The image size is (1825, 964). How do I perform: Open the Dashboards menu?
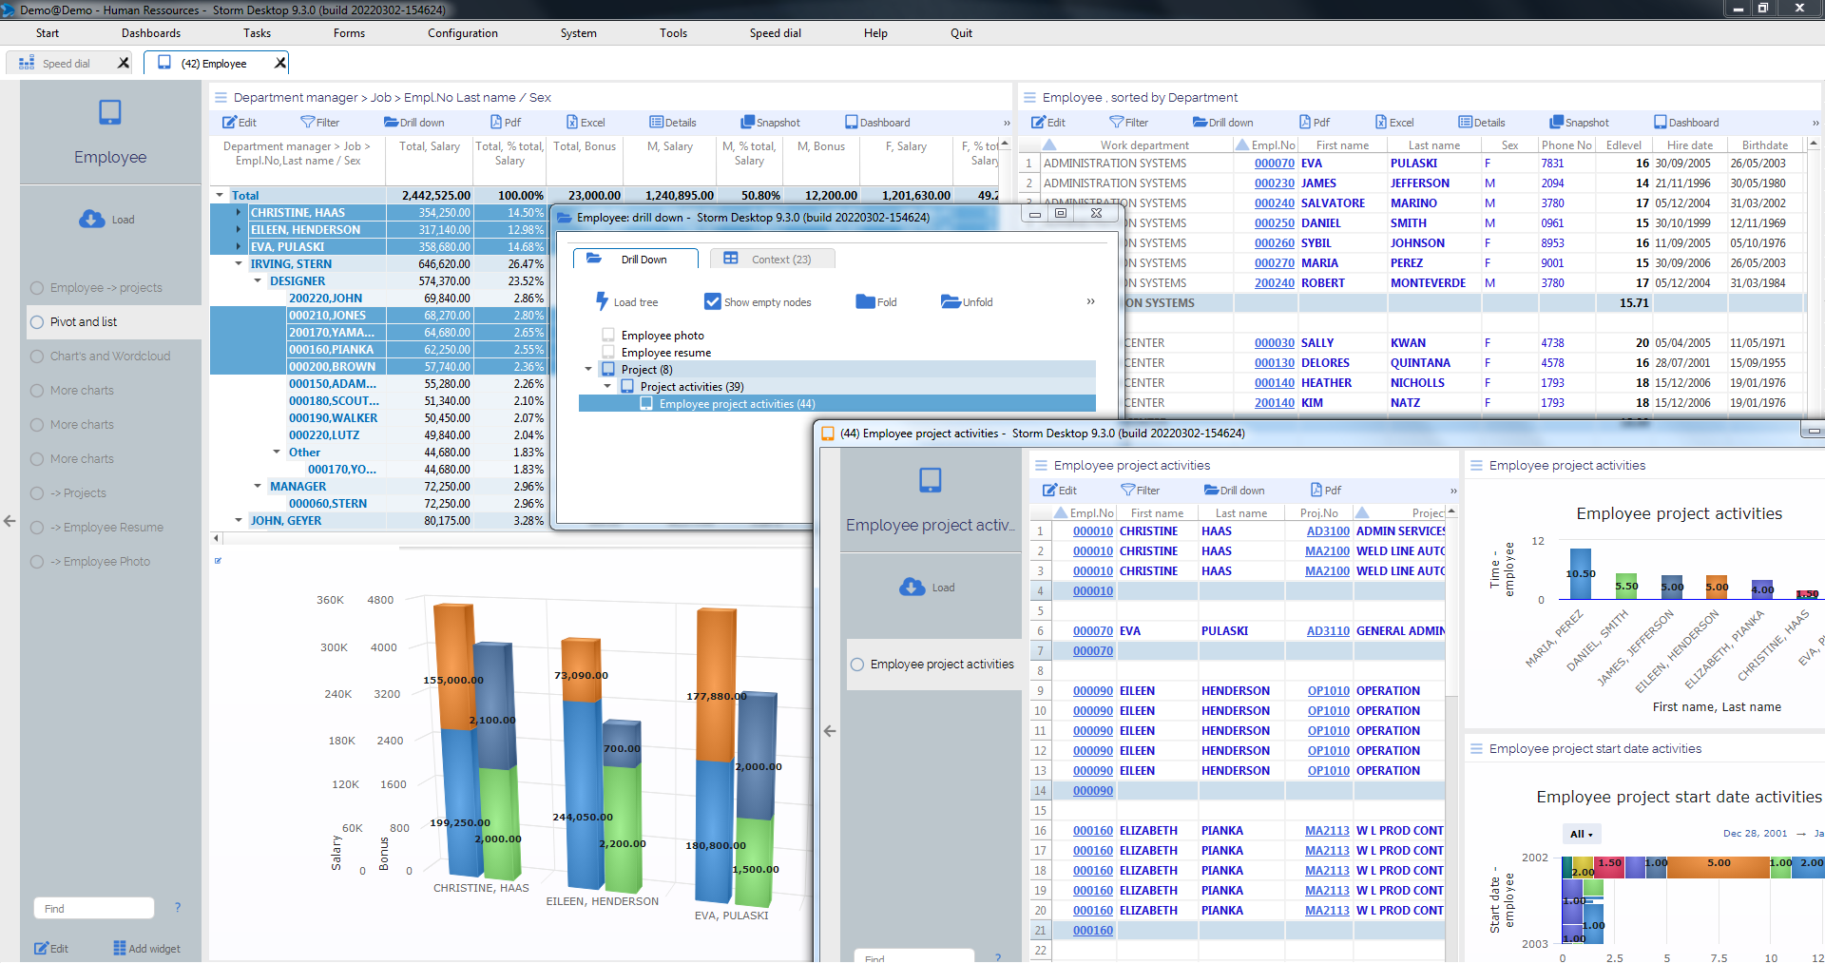click(151, 33)
